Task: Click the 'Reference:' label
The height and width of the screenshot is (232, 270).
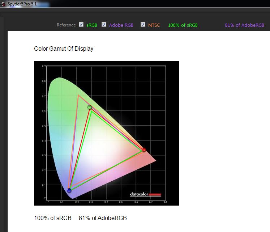Action: 67,25
